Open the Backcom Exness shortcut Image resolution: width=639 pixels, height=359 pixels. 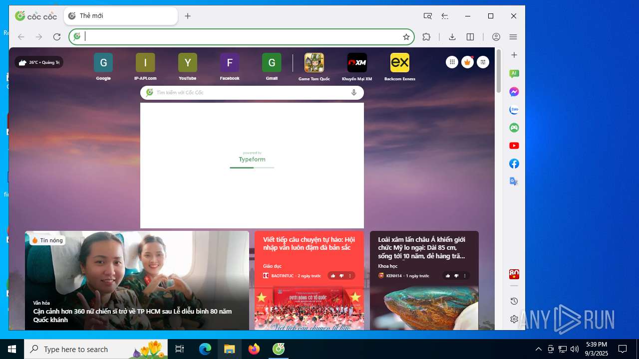pyautogui.click(x=400, y=63)
